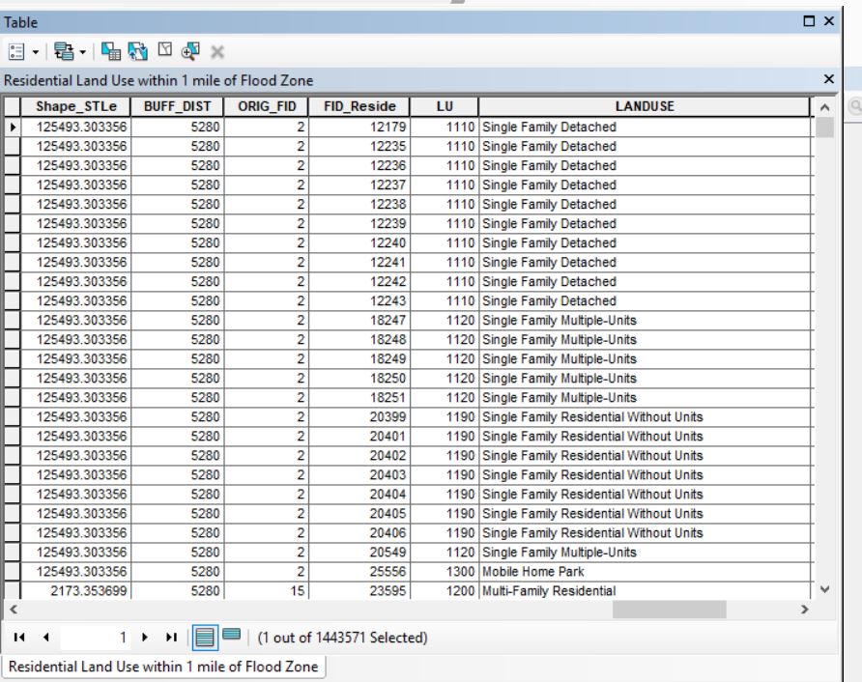Maximize the Table window
The width and height of the screenshot is (862, 682).
point(809,21)
